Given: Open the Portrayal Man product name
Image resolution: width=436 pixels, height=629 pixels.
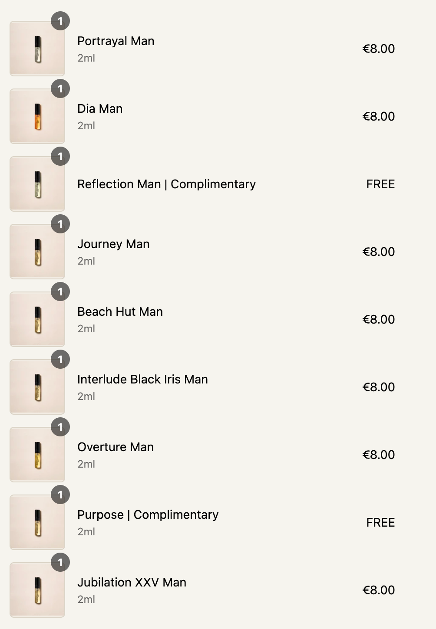Looking at the screenshot, I should click(x=116, y=41).
